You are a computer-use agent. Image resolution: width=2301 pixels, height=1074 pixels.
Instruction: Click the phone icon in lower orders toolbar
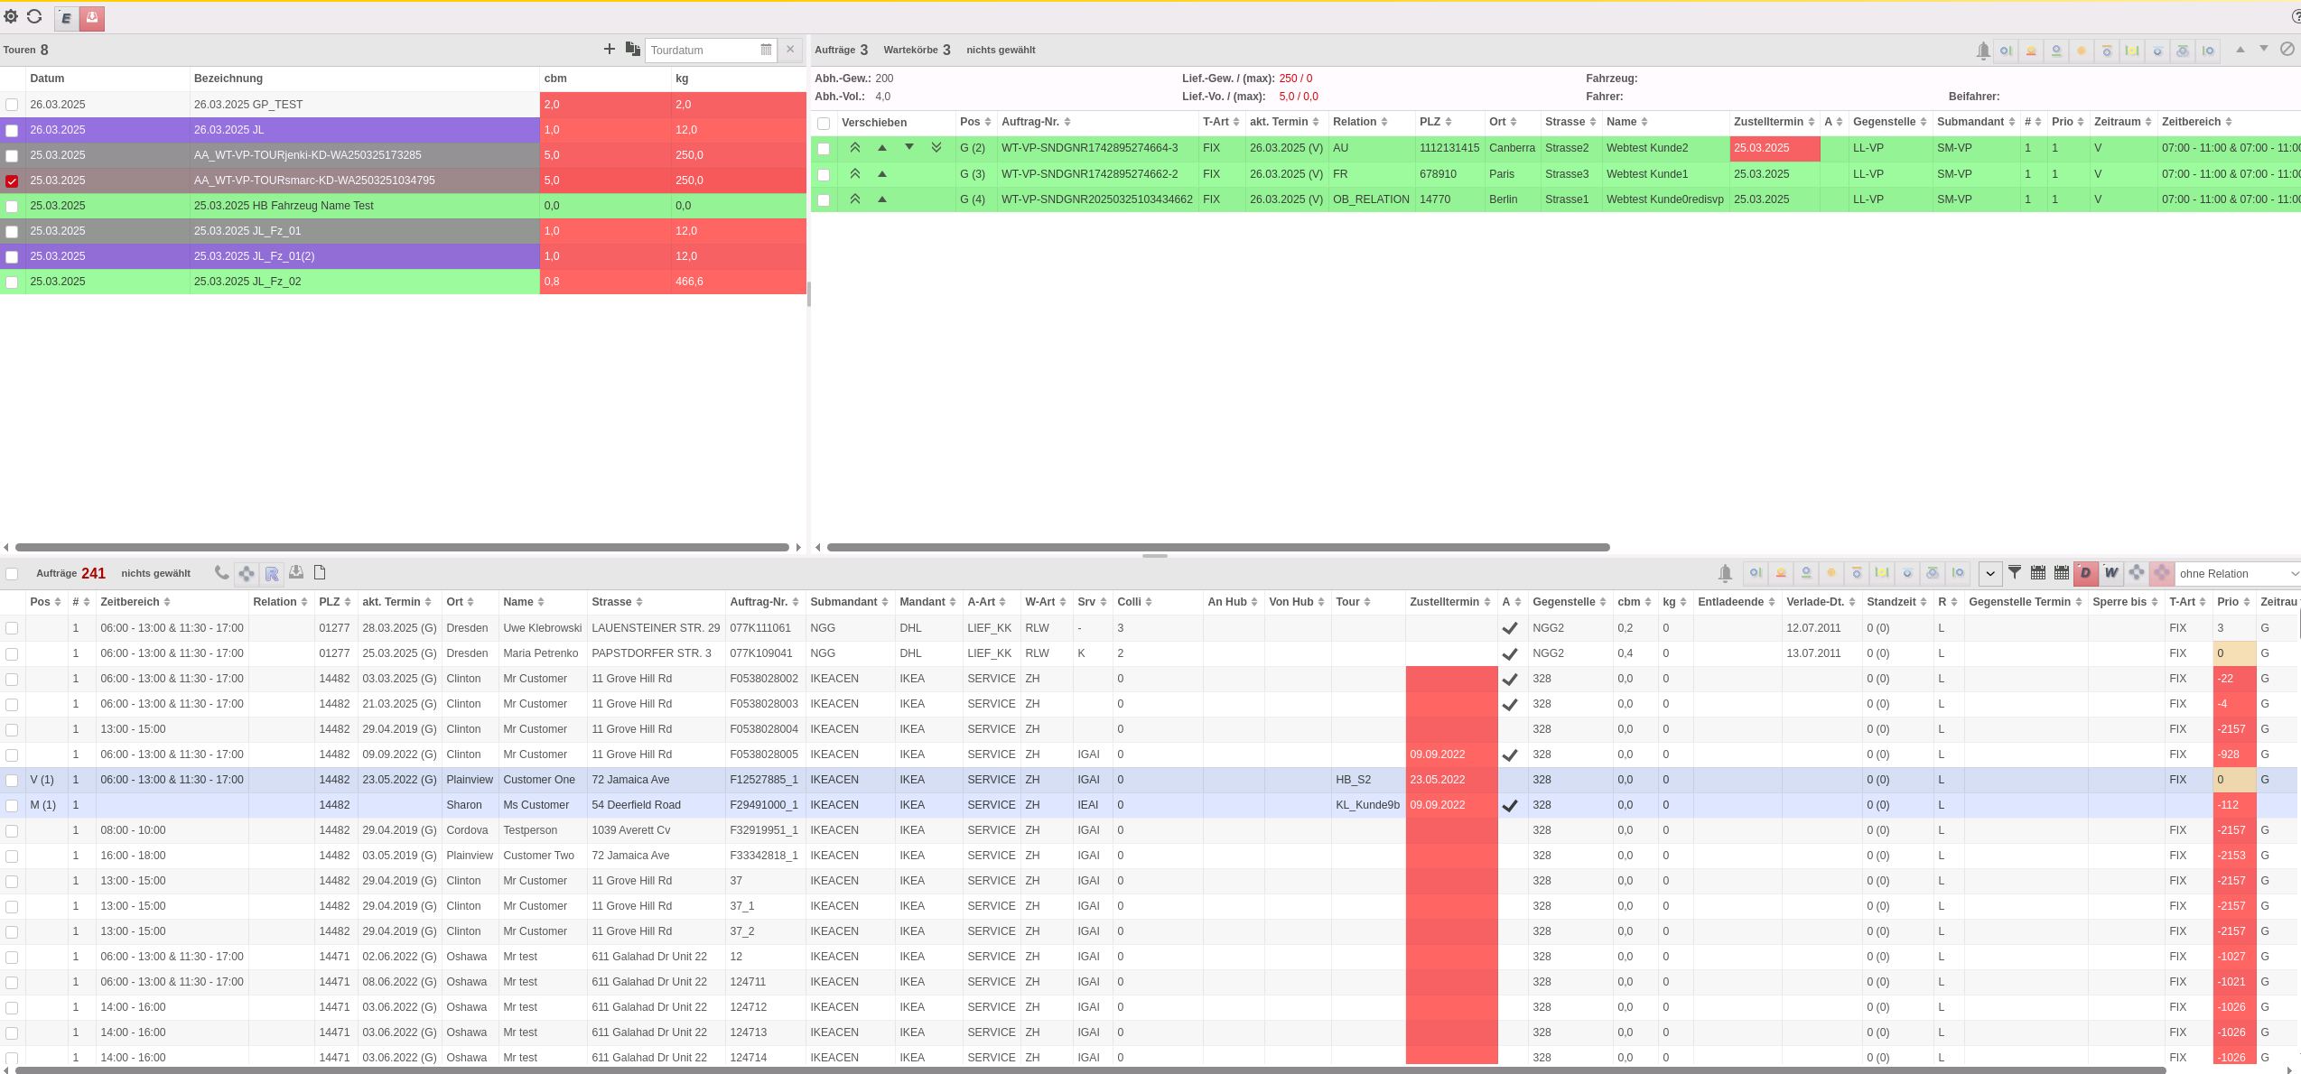tap(221, 572)
